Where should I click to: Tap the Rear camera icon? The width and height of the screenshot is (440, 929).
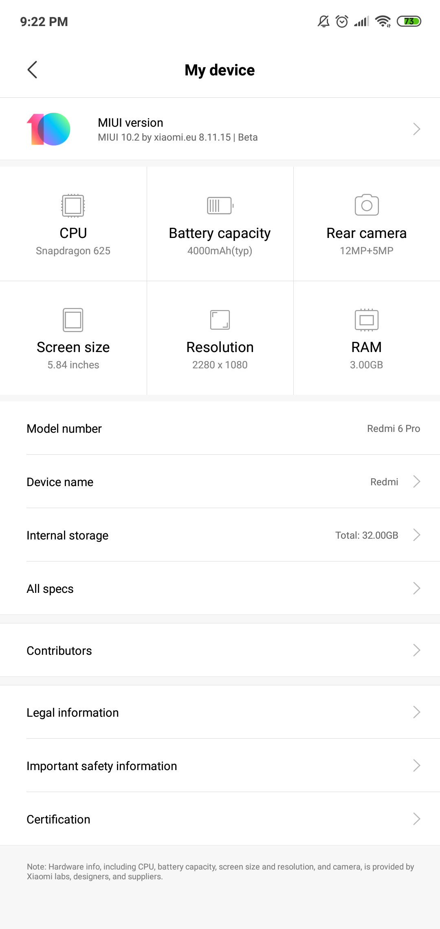tap(367, 205)
